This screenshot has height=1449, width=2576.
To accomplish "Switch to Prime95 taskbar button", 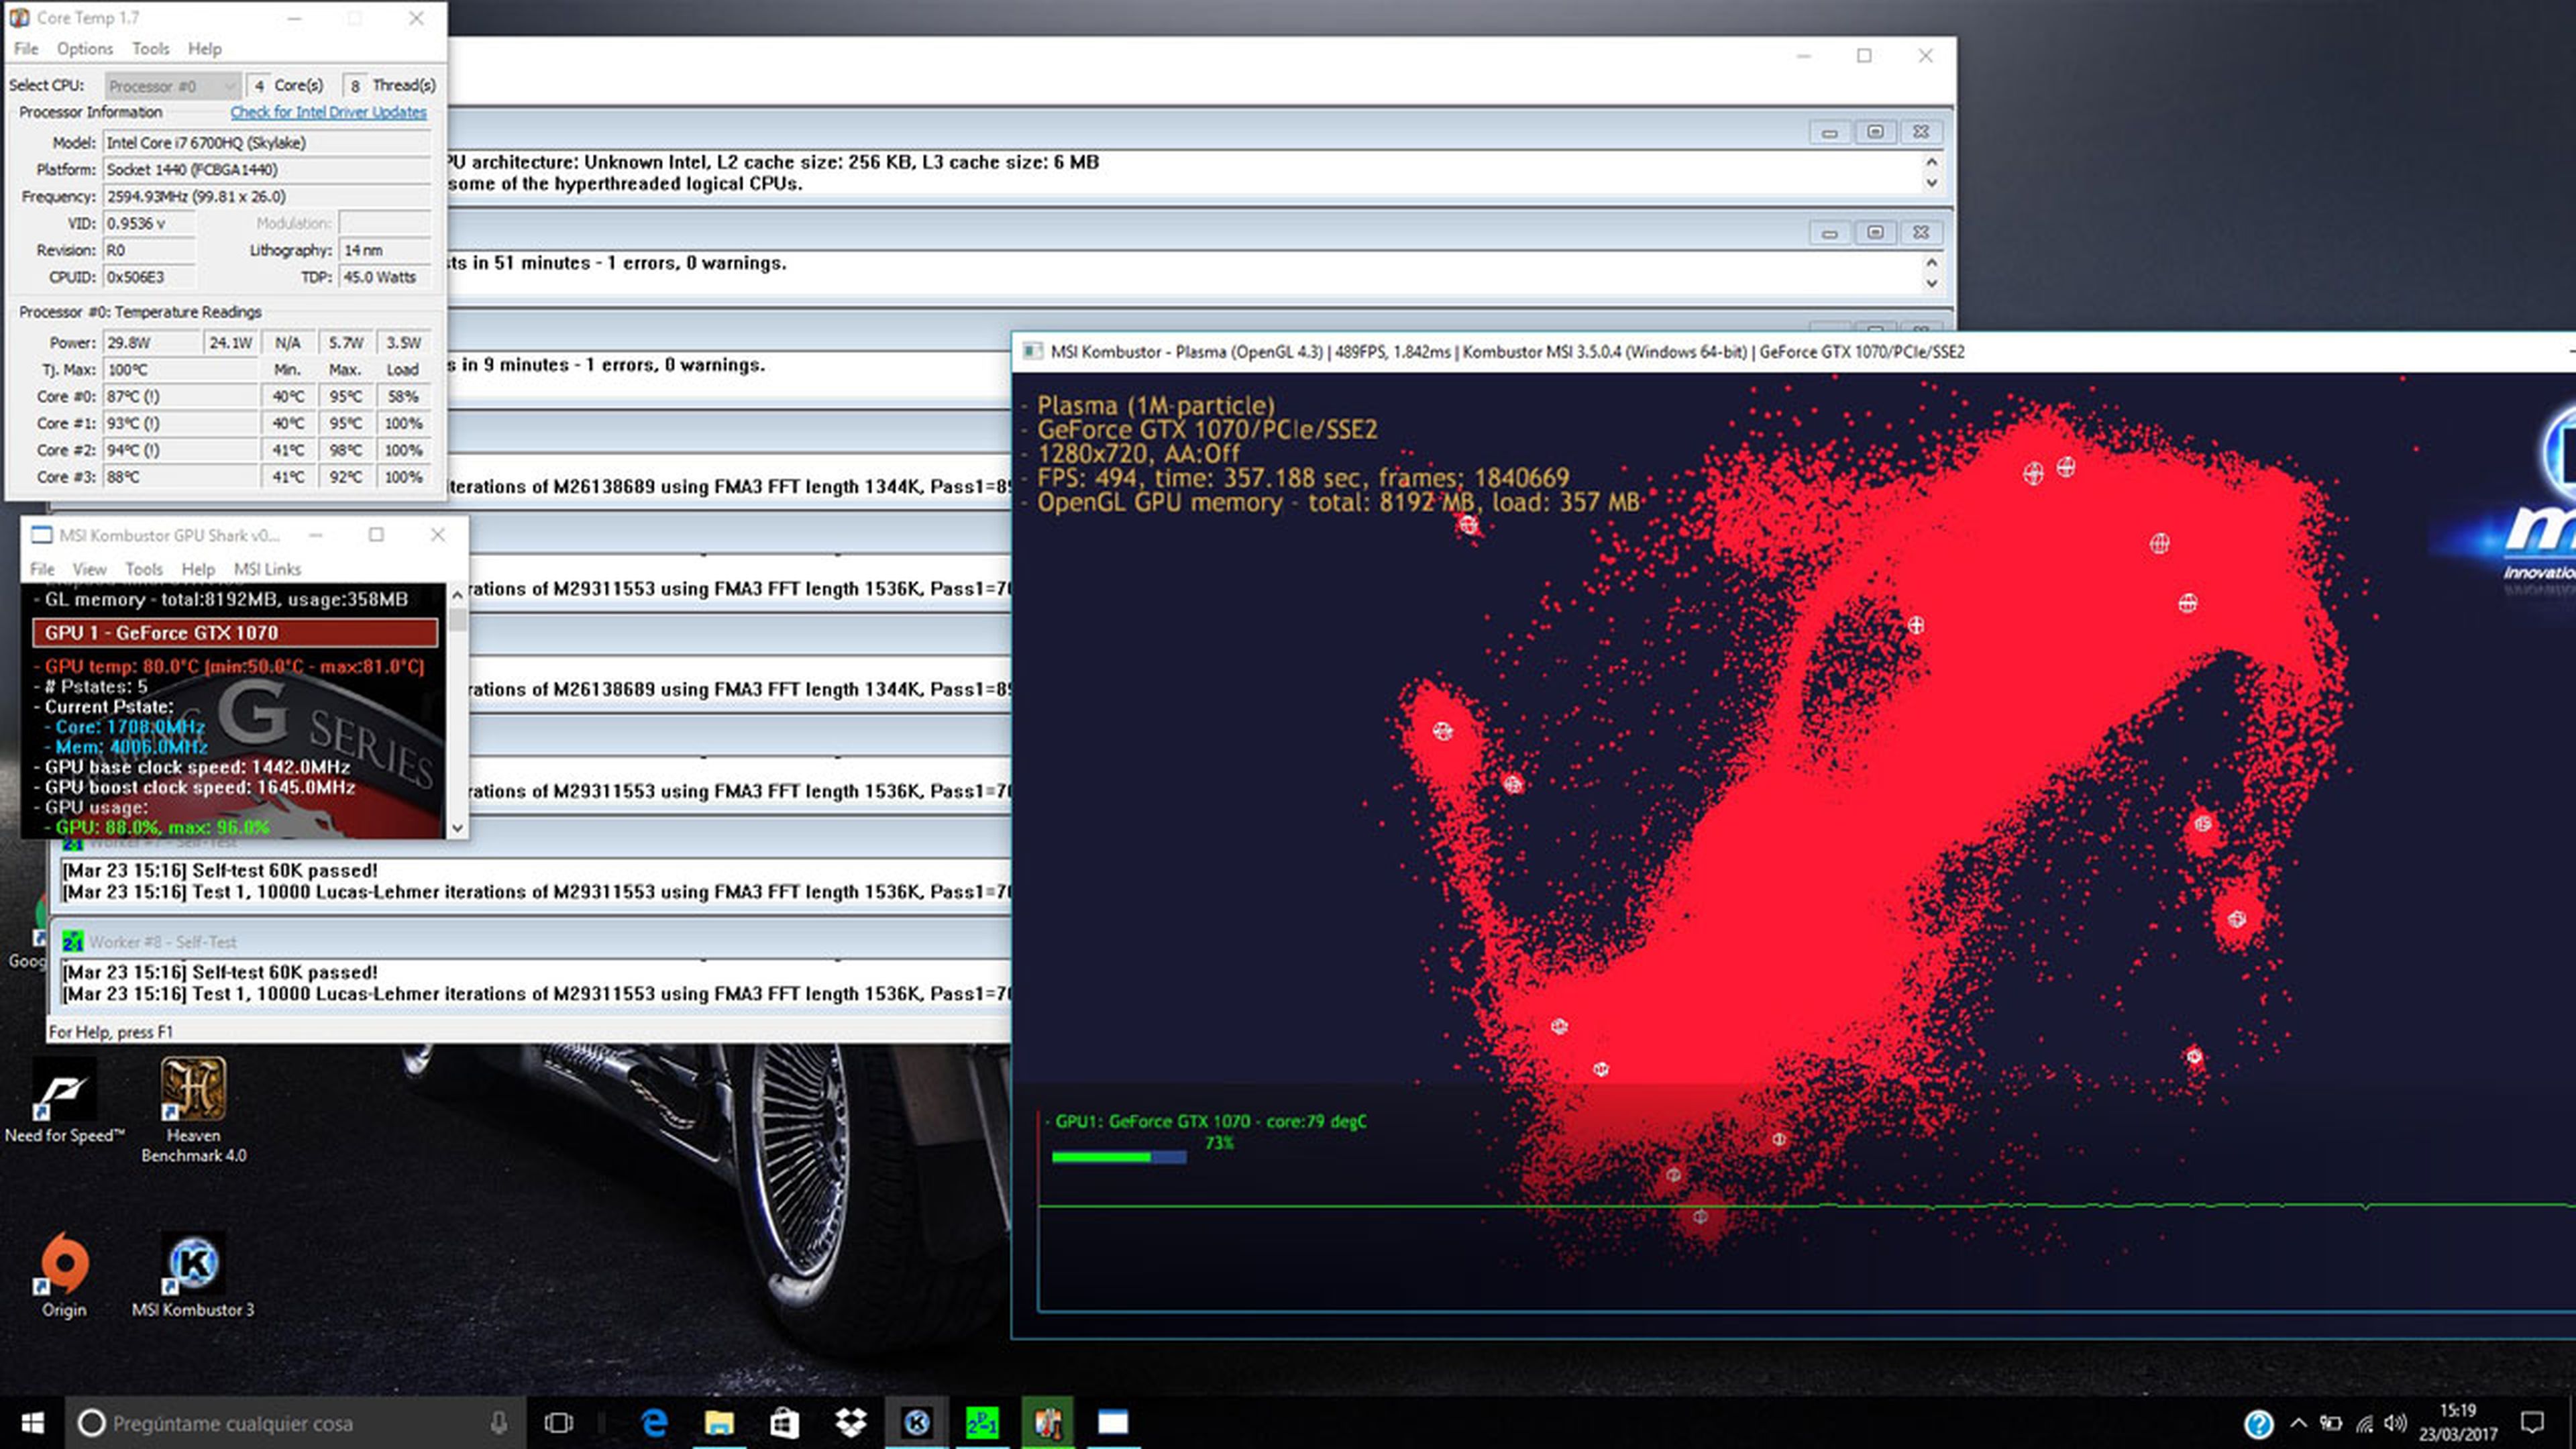I will 981,1422.
